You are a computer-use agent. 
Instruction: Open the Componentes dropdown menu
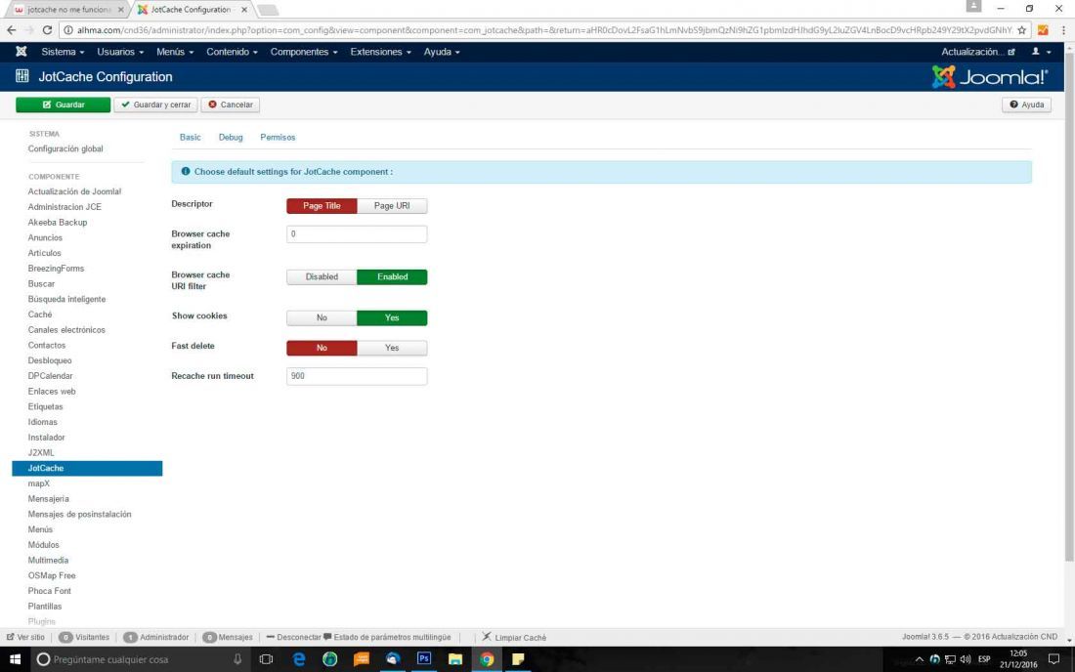pyautogui.click(x=304, y=52)
